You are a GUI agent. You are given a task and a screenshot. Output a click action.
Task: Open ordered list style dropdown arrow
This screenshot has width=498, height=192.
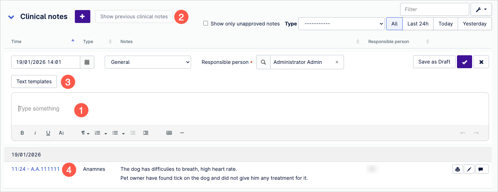(106, 133)
